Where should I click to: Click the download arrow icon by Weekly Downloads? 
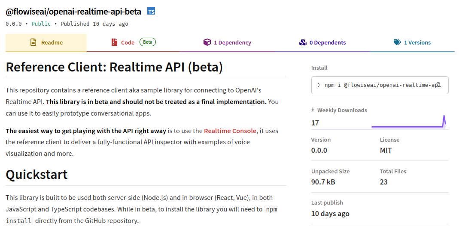point(313,110)
